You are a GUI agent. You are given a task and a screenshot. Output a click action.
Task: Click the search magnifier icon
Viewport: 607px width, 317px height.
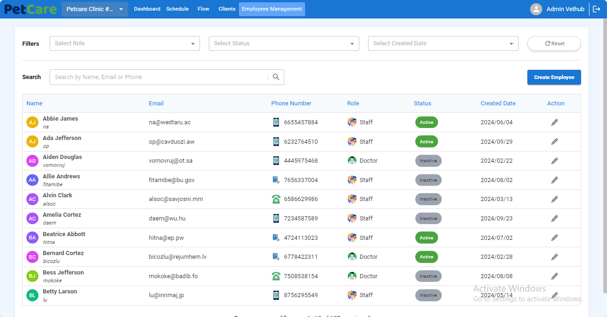pos(276,77)
